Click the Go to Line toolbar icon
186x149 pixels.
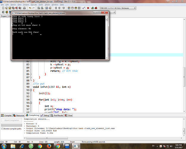click(50, 8)
